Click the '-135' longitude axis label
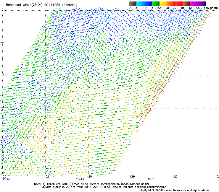This screenshot has width=219, height=192. [3, 177]
